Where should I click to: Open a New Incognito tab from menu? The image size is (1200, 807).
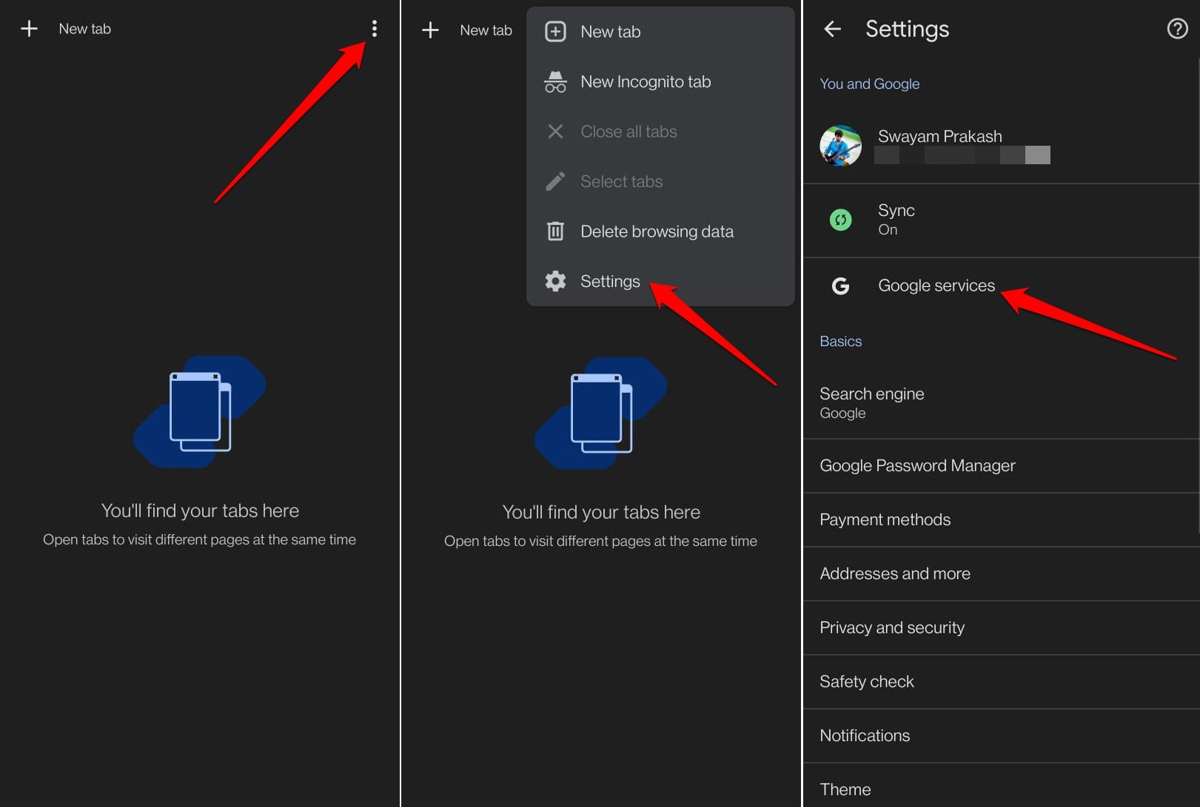pyautogui.click(x=660, y=81)
